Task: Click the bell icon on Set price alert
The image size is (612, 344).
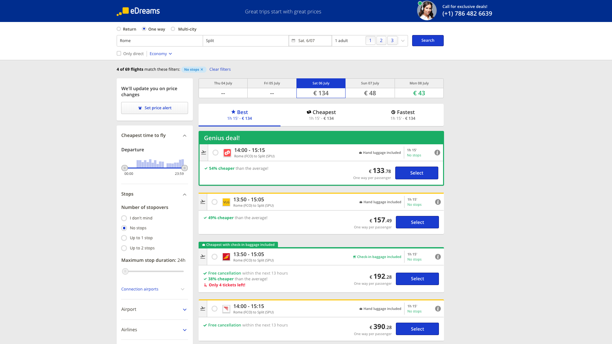Action: (x=140, y=108)
